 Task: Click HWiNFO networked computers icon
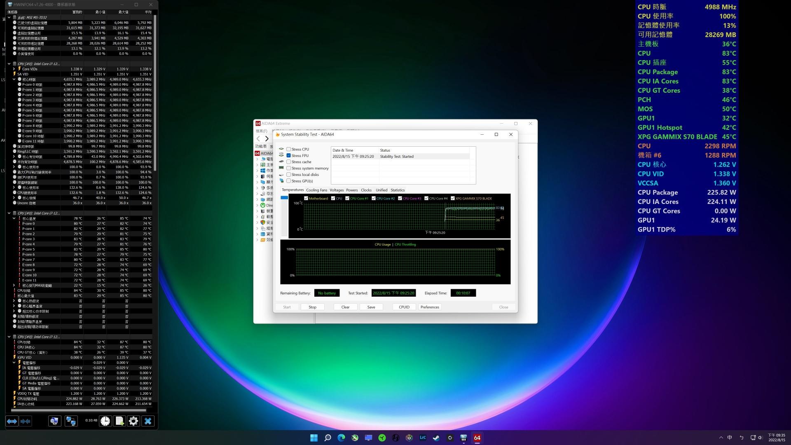[x=71, y=421]
